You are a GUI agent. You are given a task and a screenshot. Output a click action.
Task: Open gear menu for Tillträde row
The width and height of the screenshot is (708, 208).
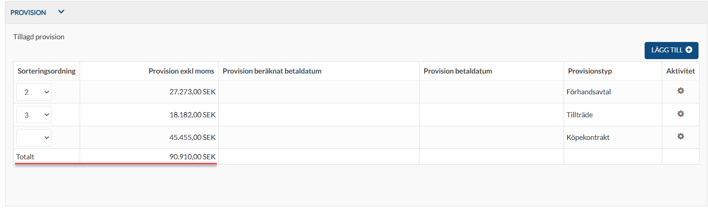point(680,114)
